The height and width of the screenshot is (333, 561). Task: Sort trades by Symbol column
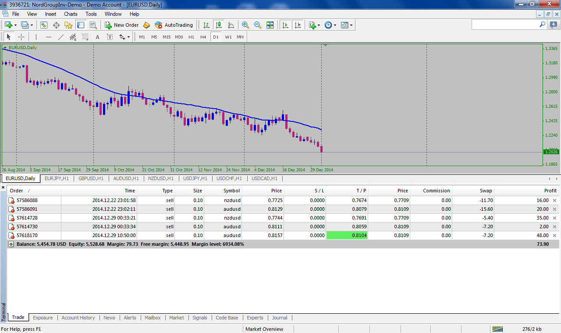(223, 191)
